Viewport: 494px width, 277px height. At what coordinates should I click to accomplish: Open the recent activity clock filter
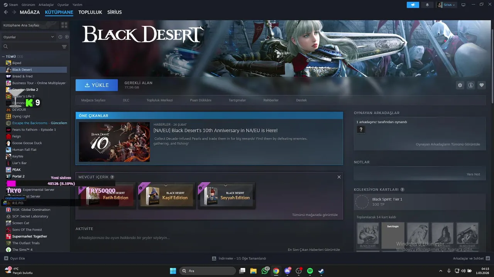[x=60, y=37]
